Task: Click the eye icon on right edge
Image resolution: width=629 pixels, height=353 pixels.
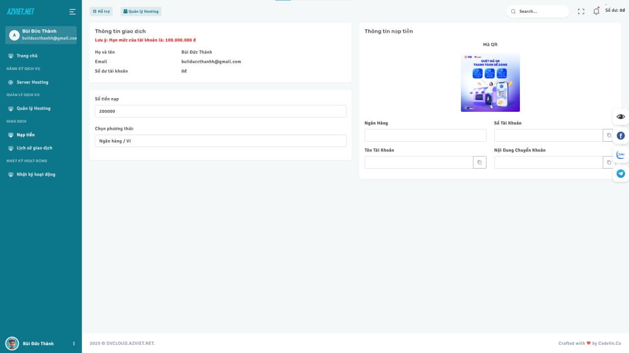Action: pyautogui.click(x=621, y=117)
